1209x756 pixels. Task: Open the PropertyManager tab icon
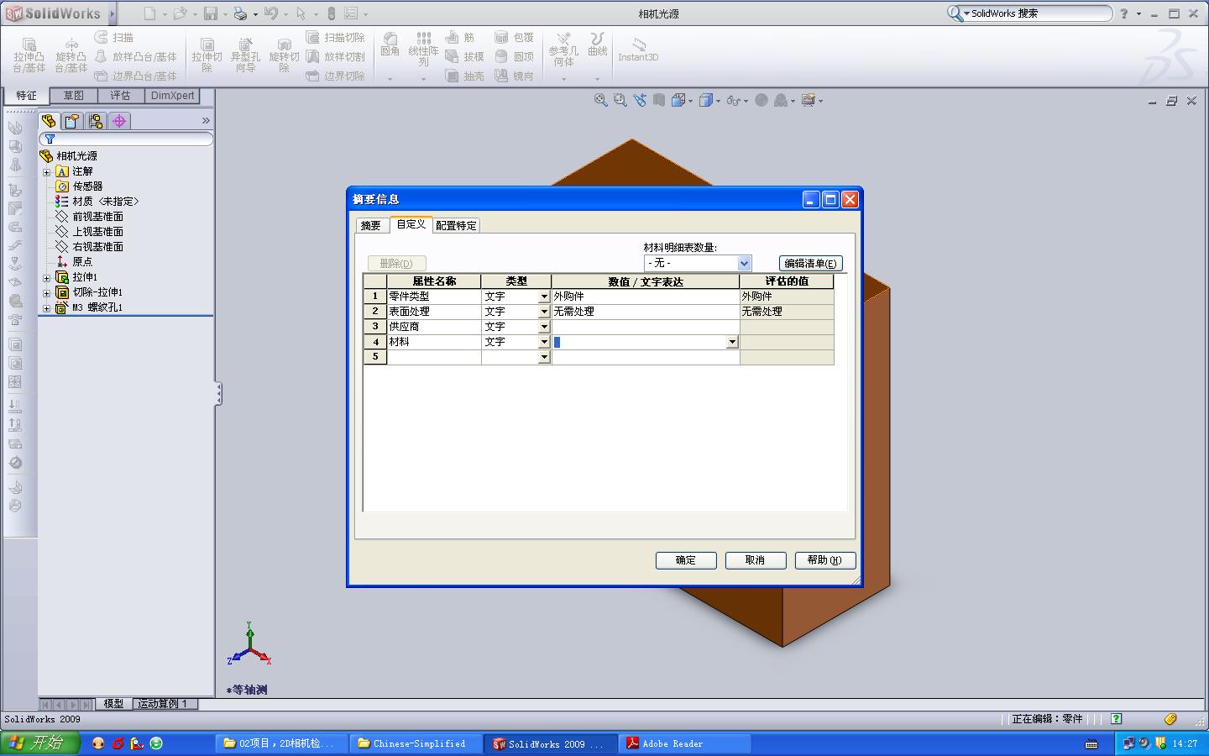click(72, 121)
